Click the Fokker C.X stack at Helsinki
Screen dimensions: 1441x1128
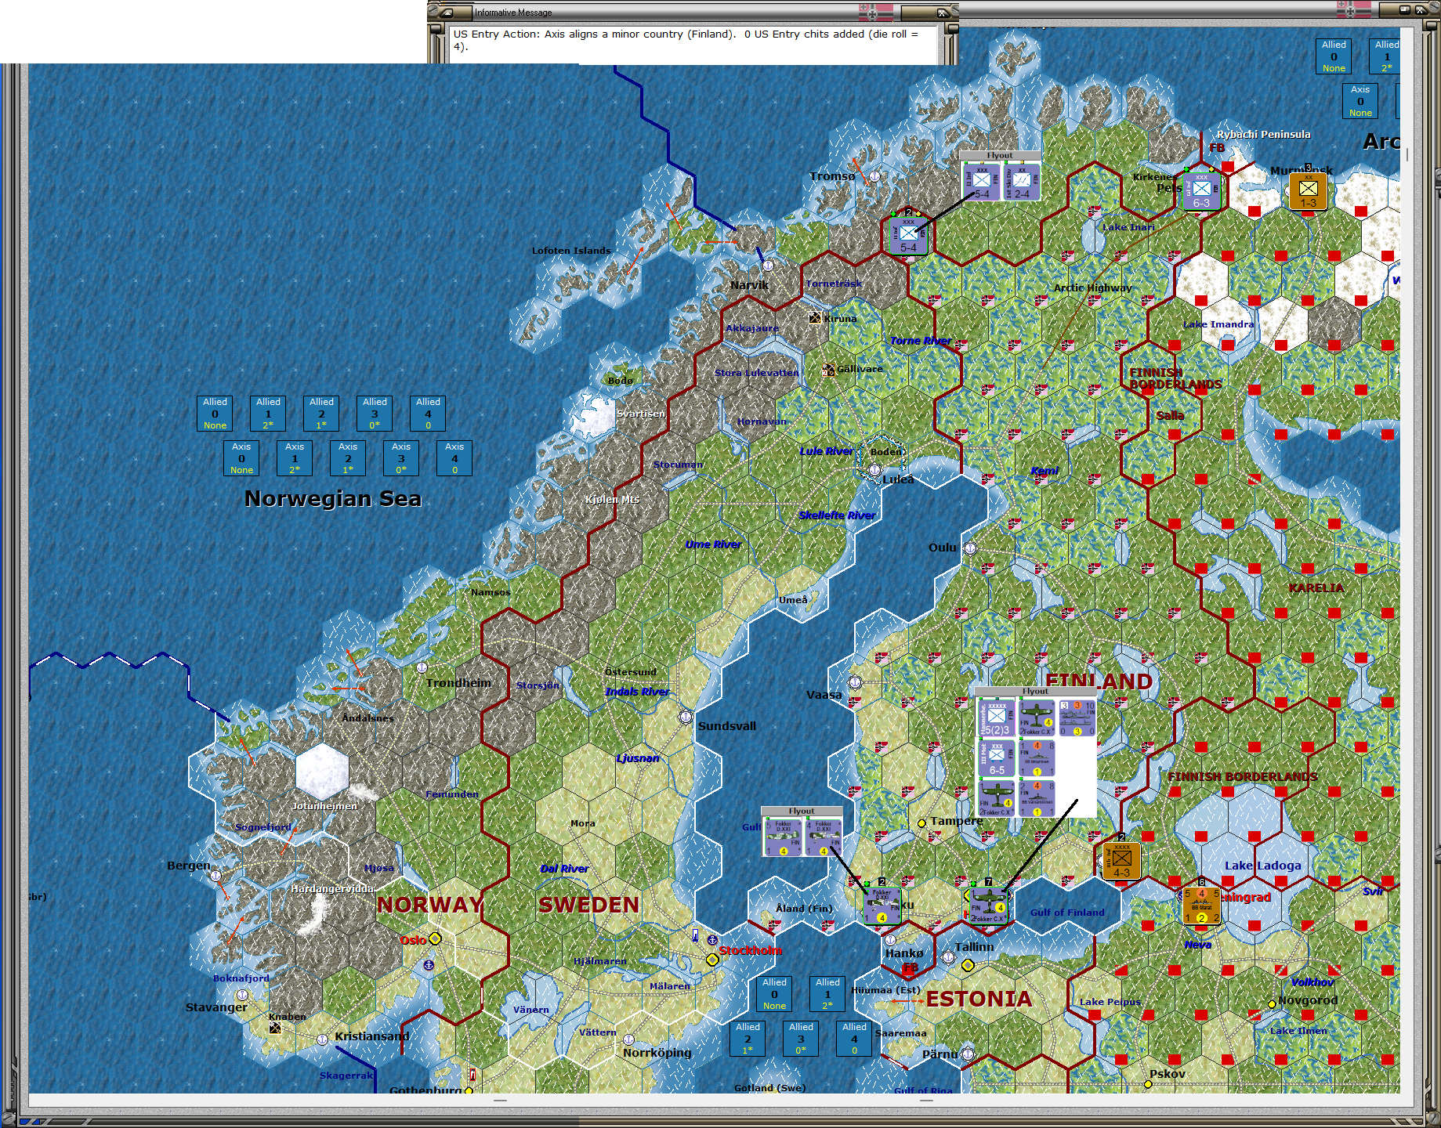989,906
